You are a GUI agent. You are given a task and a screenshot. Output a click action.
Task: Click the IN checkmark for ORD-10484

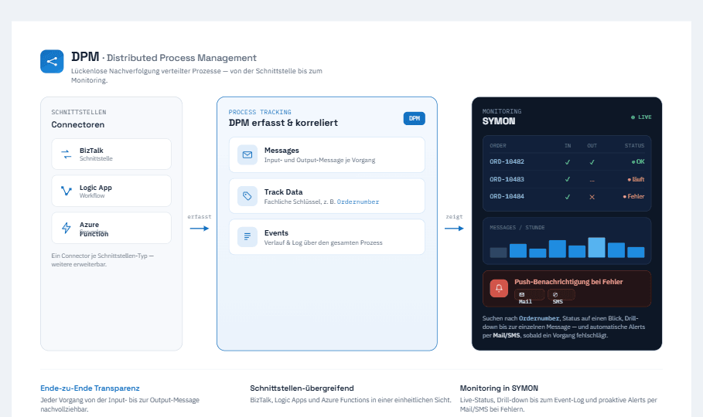pyautogui.click(x=568, y=197)
